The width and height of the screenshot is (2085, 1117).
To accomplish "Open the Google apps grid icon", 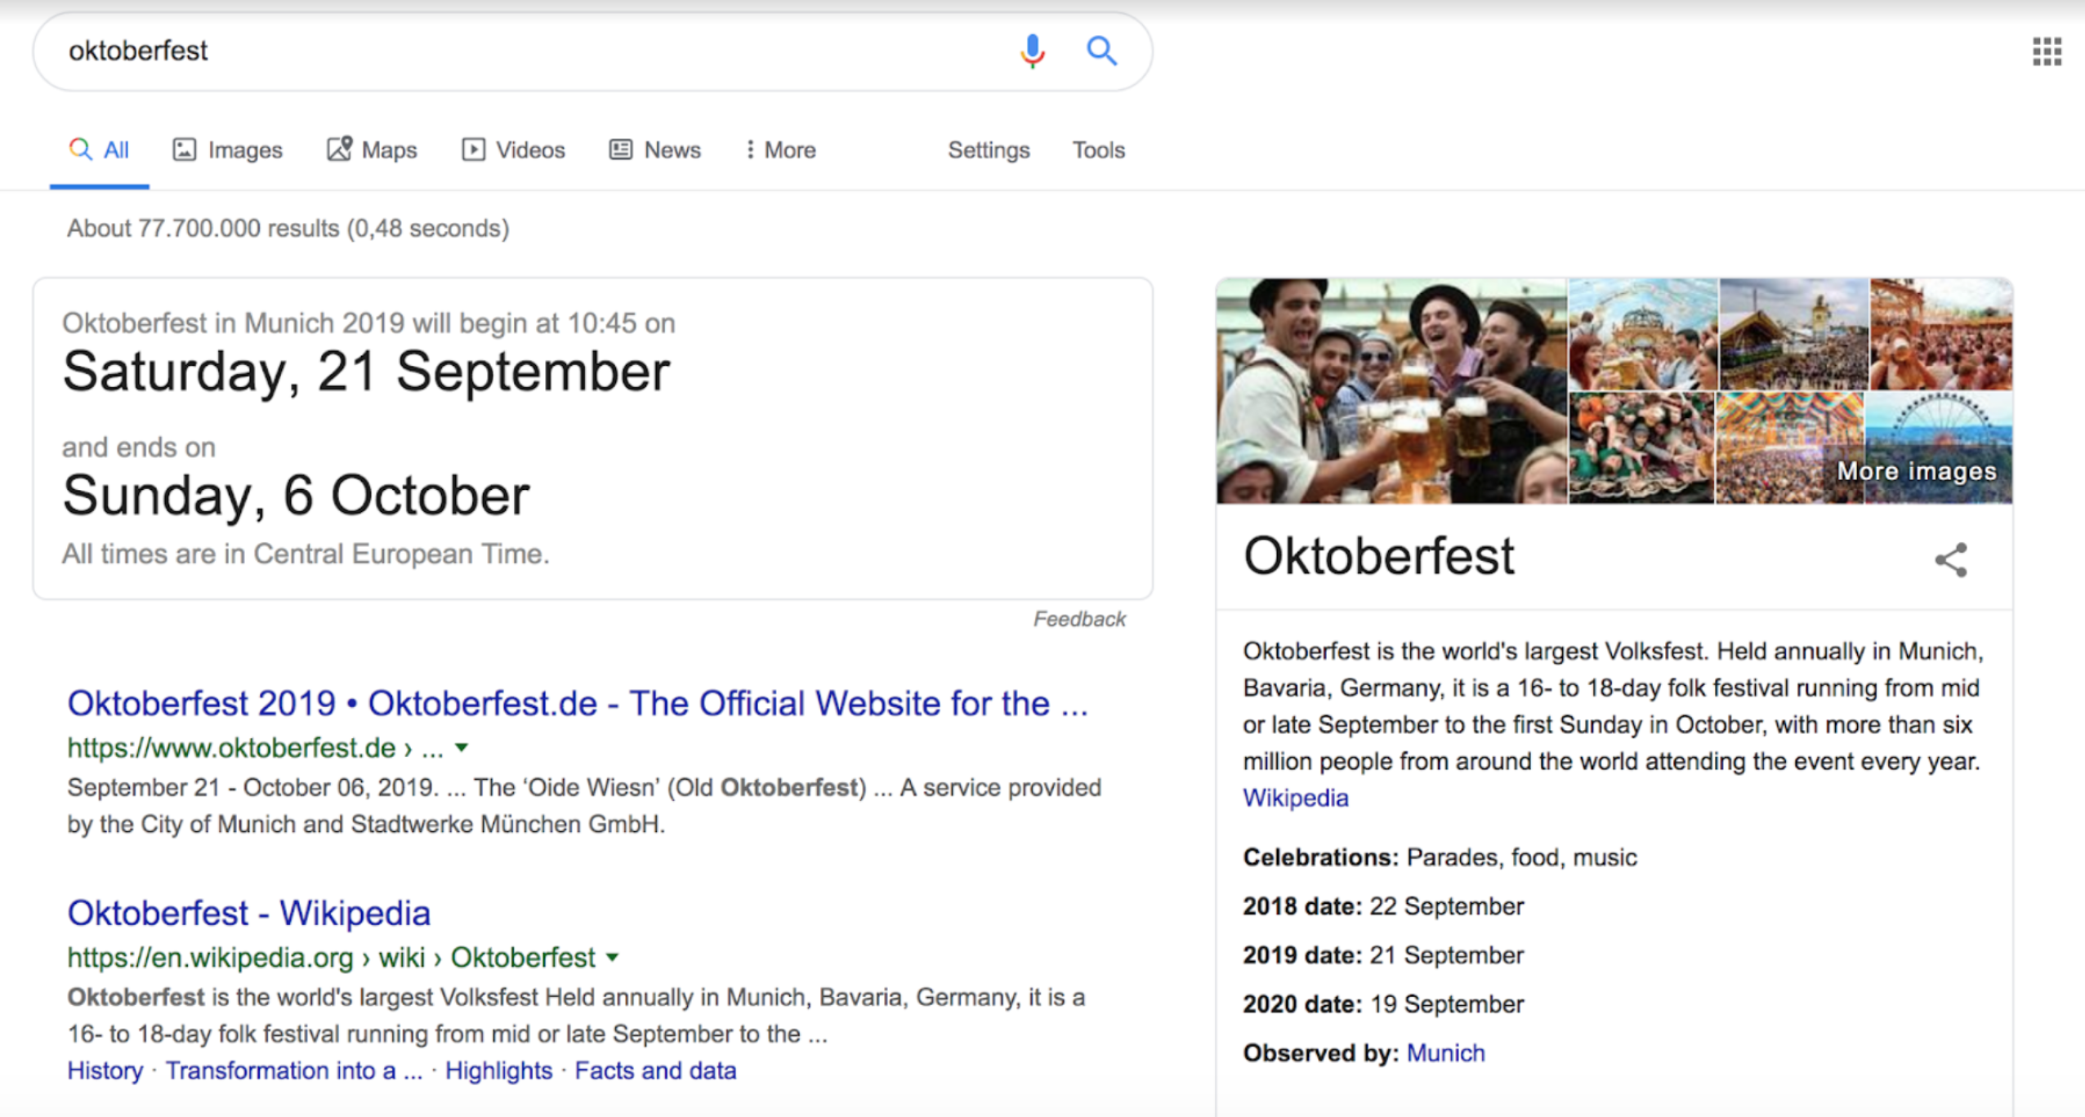I will (2047, 51).
